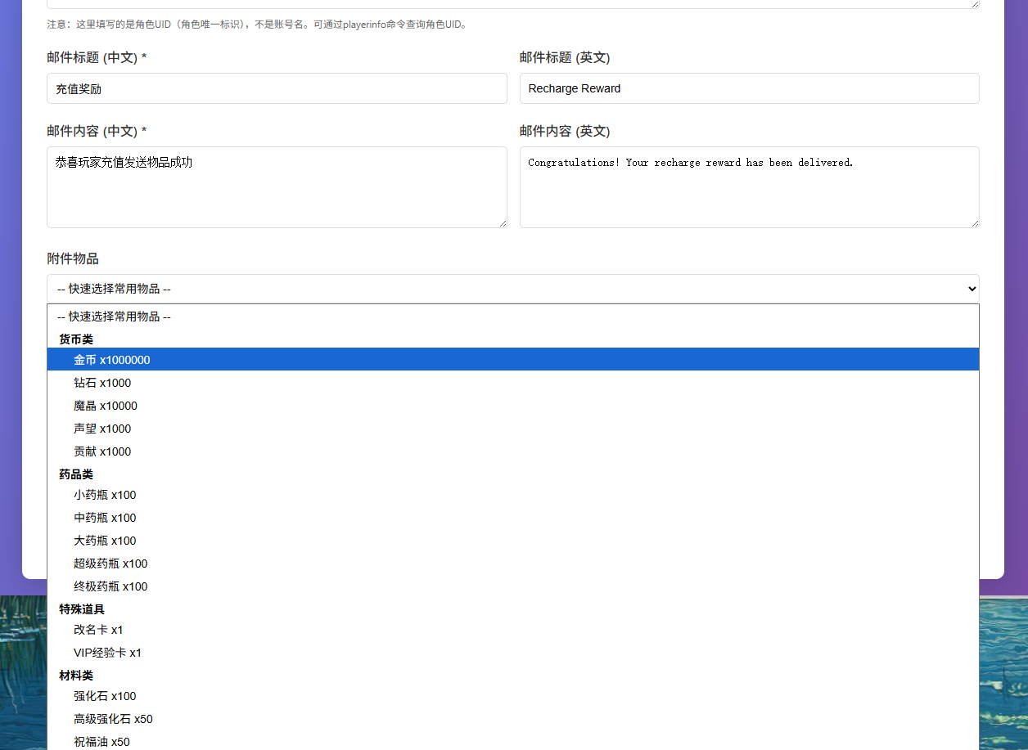Image resolution: width=1028 pixels, height=750 pixels.
Task: Choose the 钻石 x1000 option
Action: 102,383
